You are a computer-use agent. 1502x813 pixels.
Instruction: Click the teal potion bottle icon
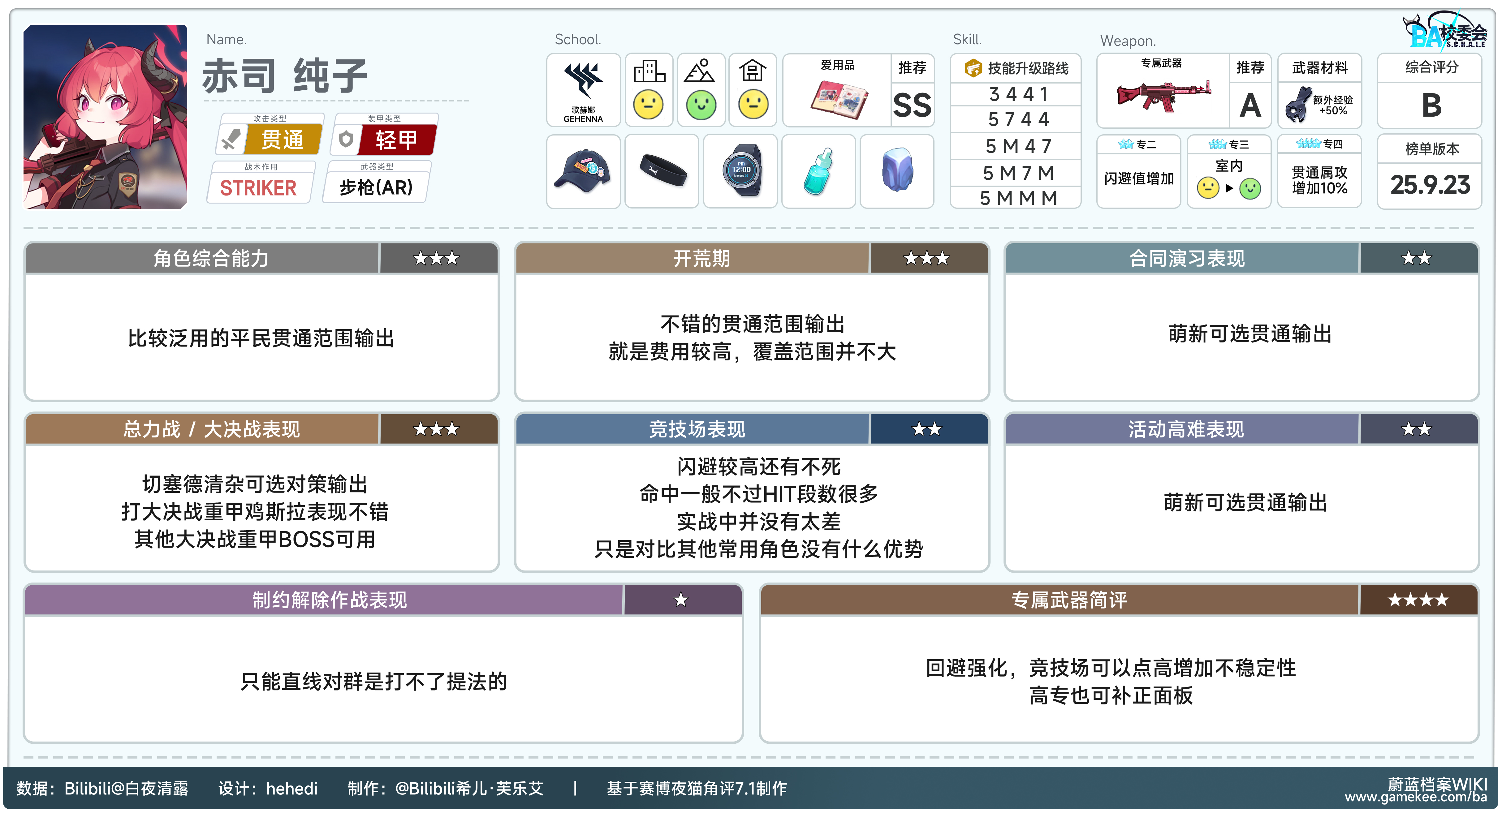pos(819,171)
